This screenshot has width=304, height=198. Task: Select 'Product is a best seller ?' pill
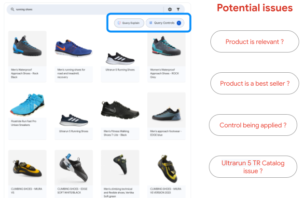(254, 83)
